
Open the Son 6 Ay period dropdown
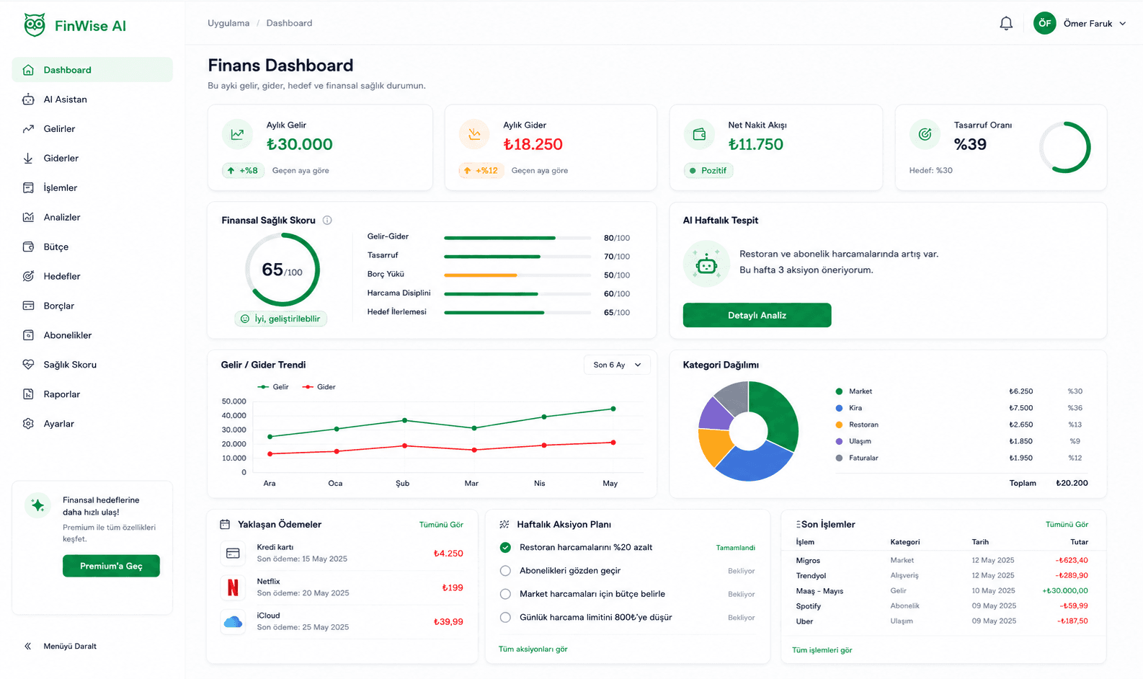point(617,365)
